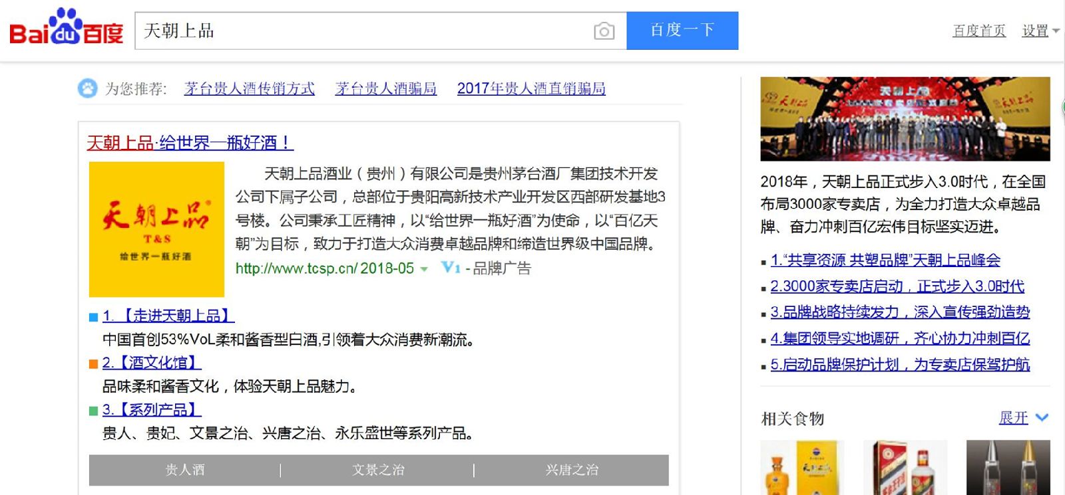Go to 百度首页 link
Viewport: 1065px width, 495px height.
(x=978, y=31)
